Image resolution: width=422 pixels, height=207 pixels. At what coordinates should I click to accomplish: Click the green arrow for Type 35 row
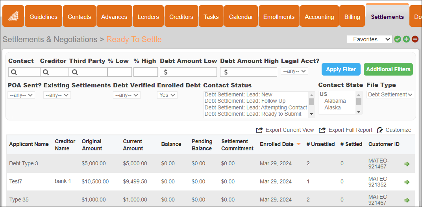pos(407,200)
